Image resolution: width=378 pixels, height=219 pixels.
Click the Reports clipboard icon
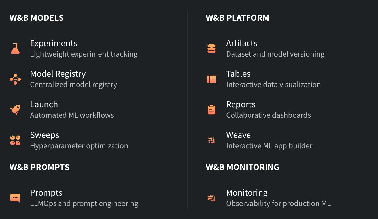tap(211, 110)
